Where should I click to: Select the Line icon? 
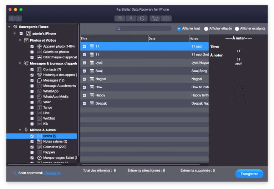(x=40, y=113)
